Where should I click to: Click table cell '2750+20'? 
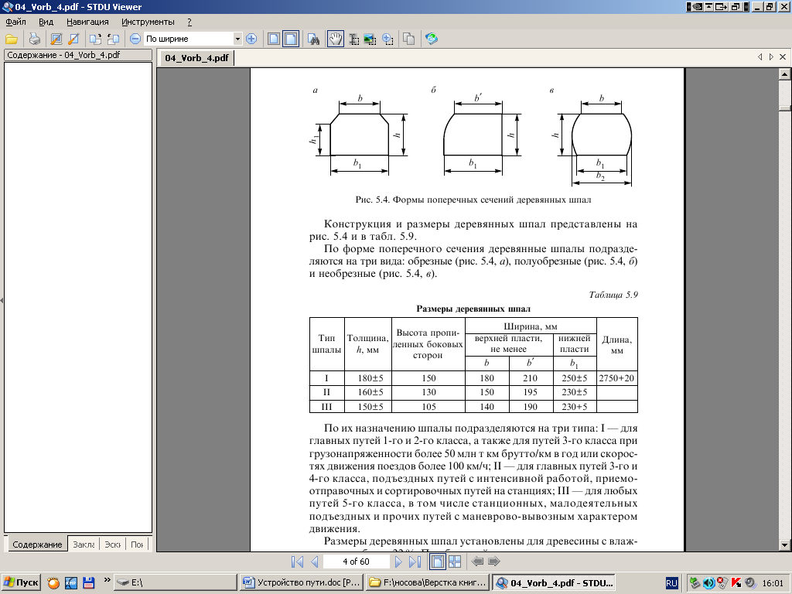tap(616, 377)
